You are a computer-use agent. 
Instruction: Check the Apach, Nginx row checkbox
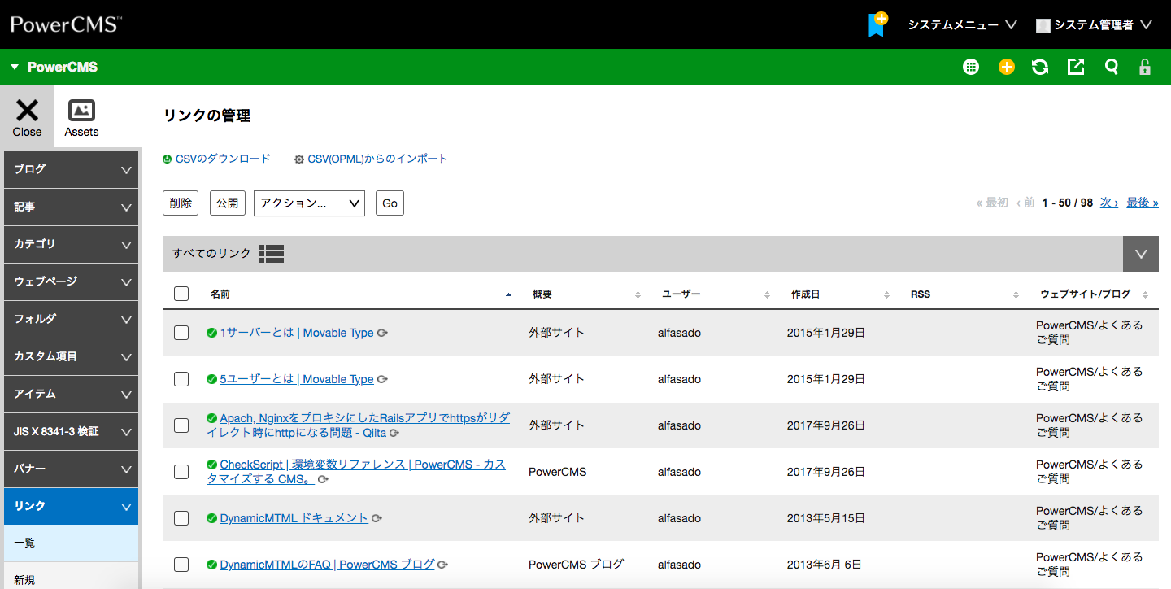pyautogui.click(x=181, y=425)
